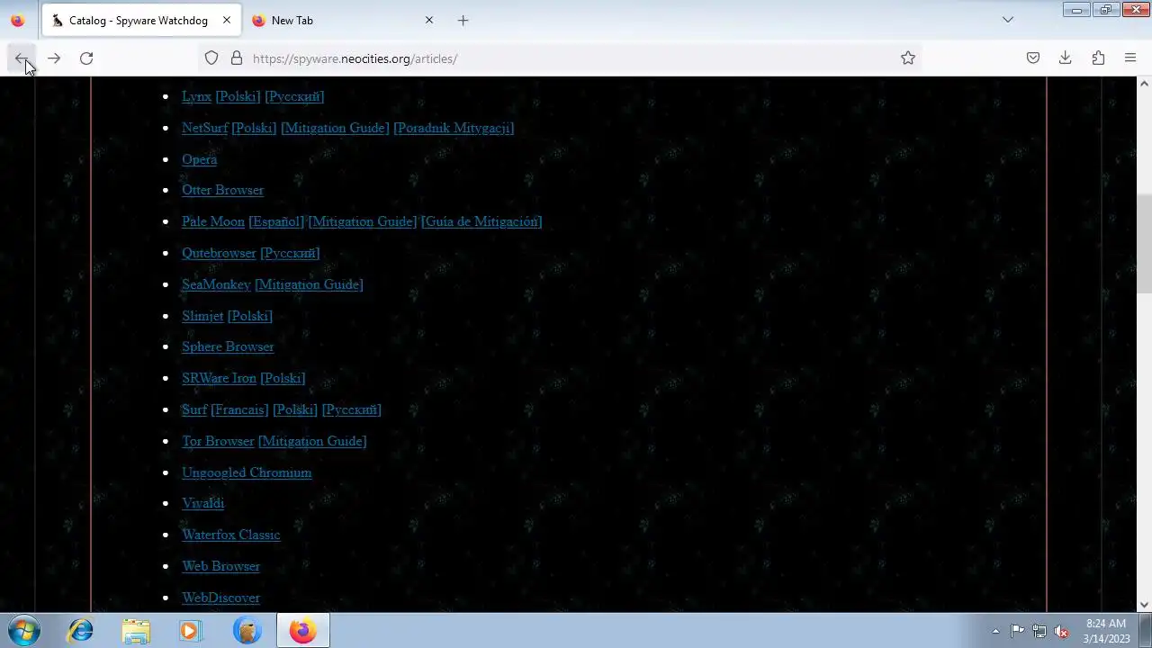1152x648 pixels.
Task: Open the Waterfox Classic article
Action: pos(230,535)
